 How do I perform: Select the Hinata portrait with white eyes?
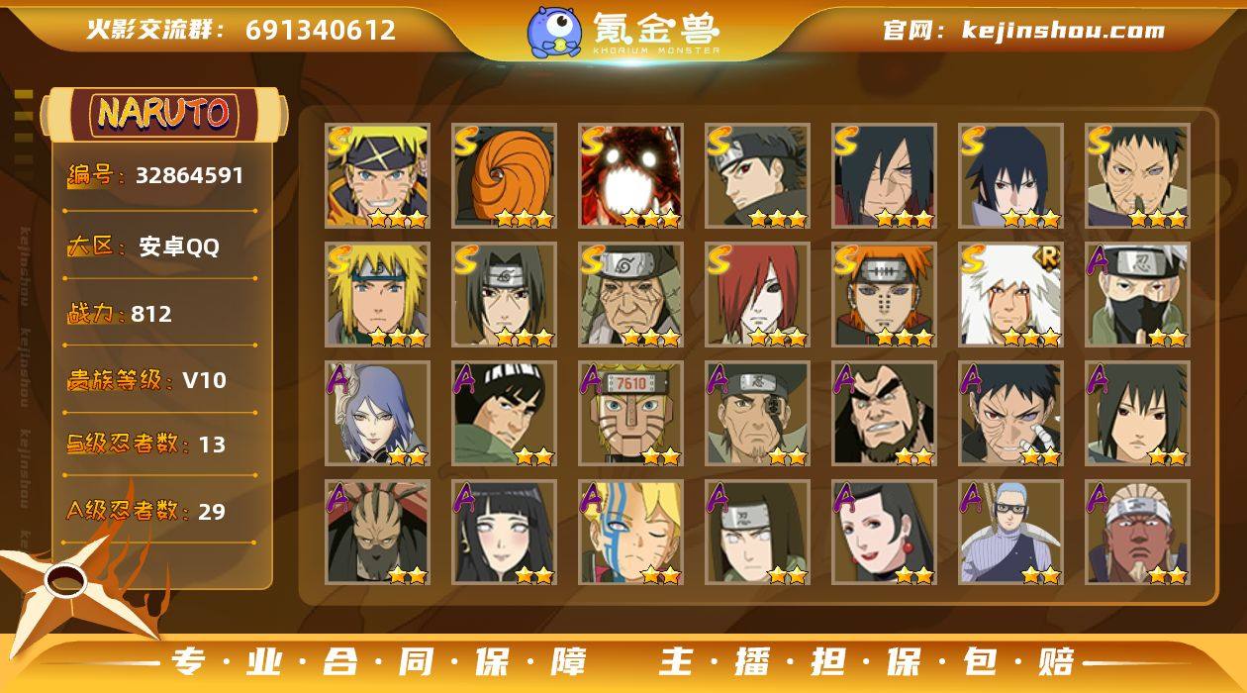pyautogui.click(x=504, y=533)
